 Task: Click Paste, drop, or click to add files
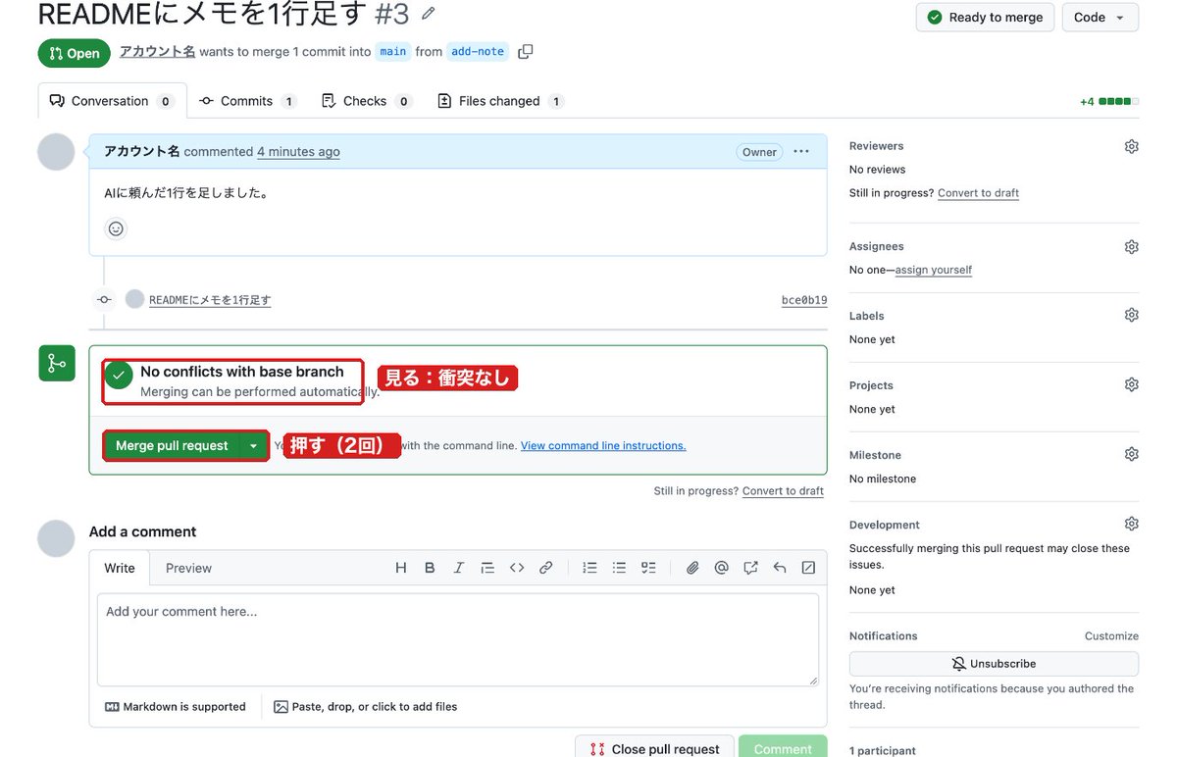[366, 707]
